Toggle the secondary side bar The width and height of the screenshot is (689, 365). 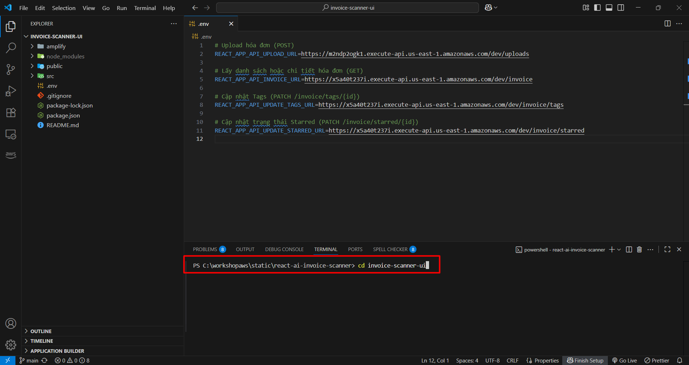(x=621, y=8)
